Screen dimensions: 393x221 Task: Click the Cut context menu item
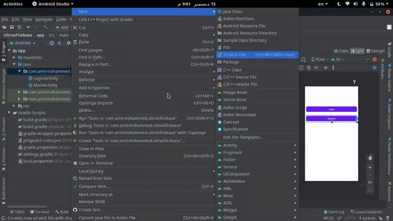pyautogui.click(x=144, y=28)
